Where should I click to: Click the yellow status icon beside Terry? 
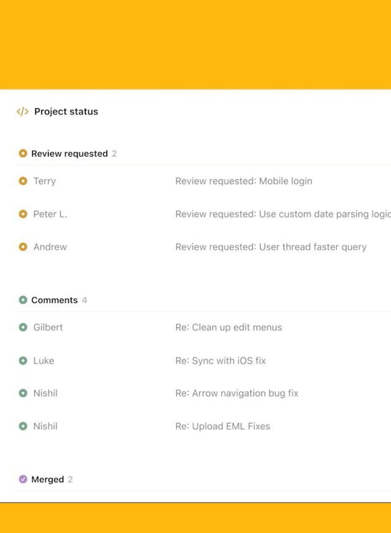23,181
